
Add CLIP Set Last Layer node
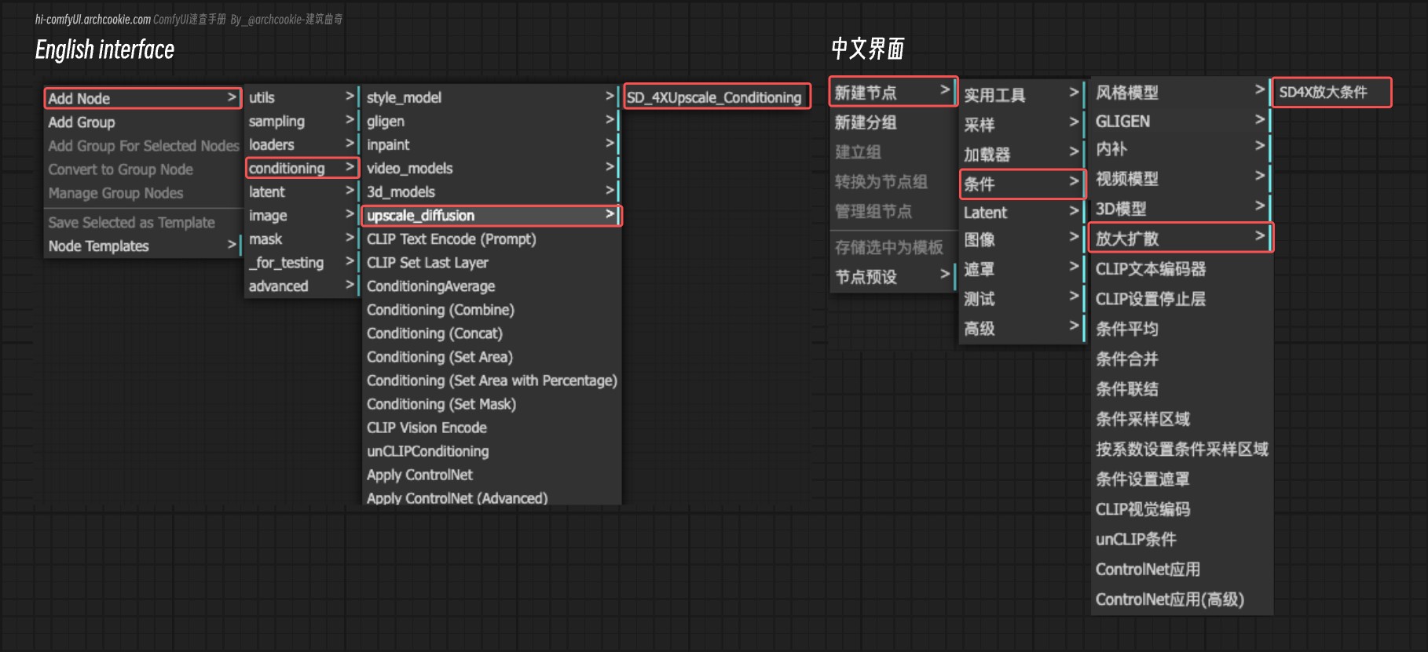click(x=491, y=263)
